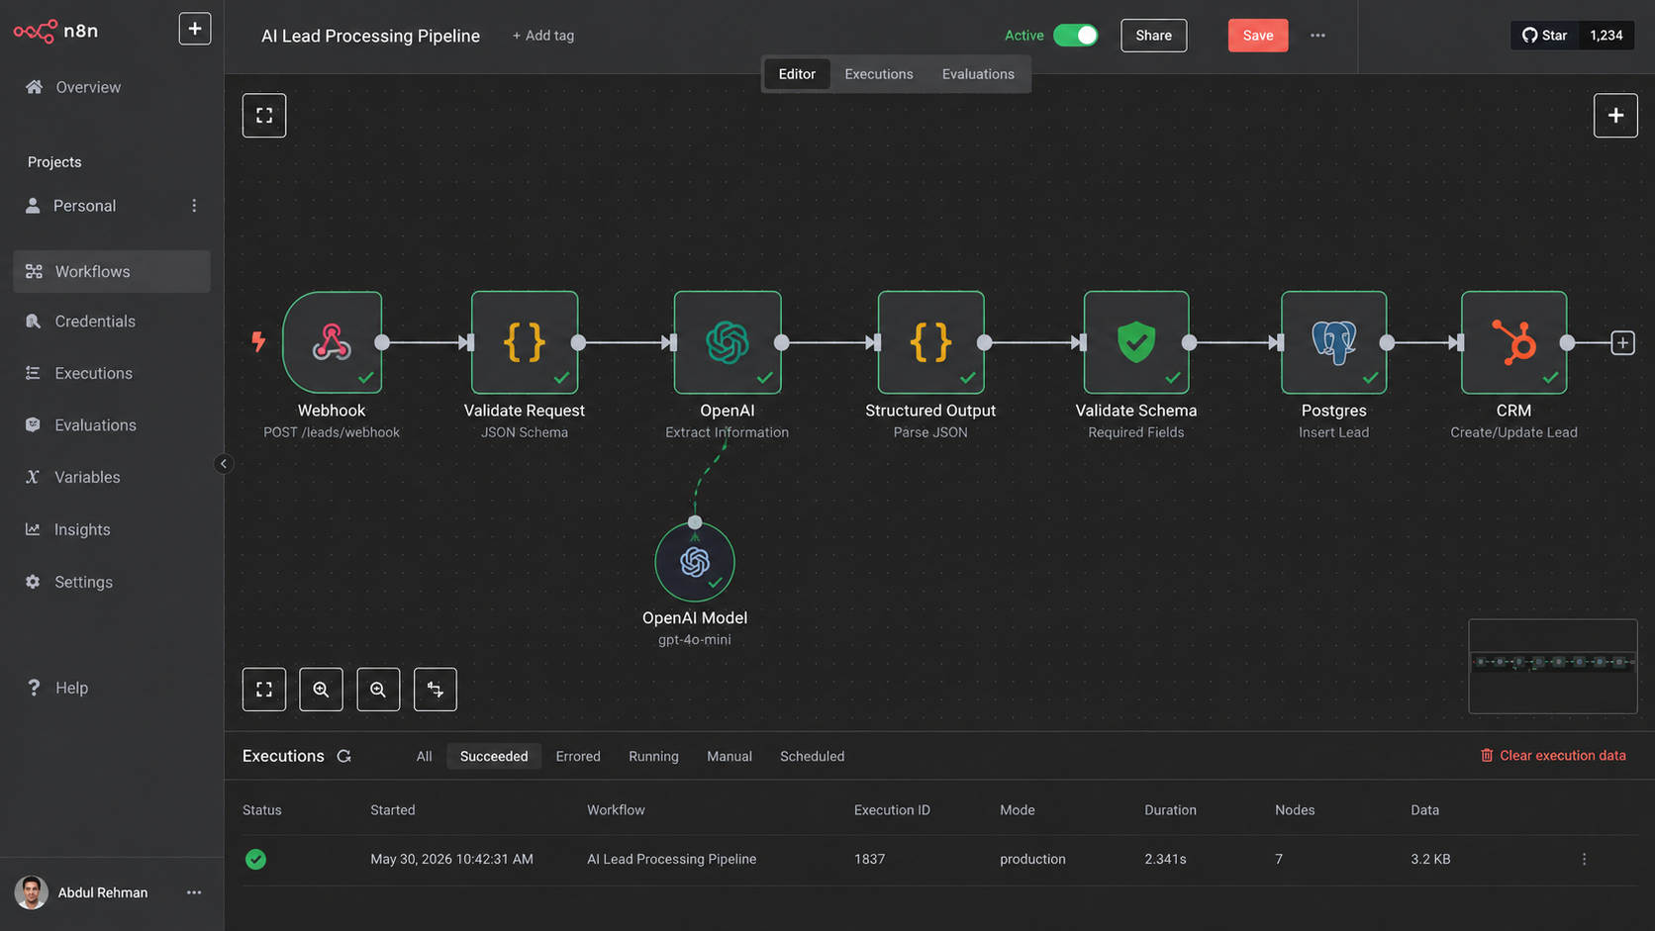
Task: Click the success status icon of execution 1837
Action: coord(255,860)
